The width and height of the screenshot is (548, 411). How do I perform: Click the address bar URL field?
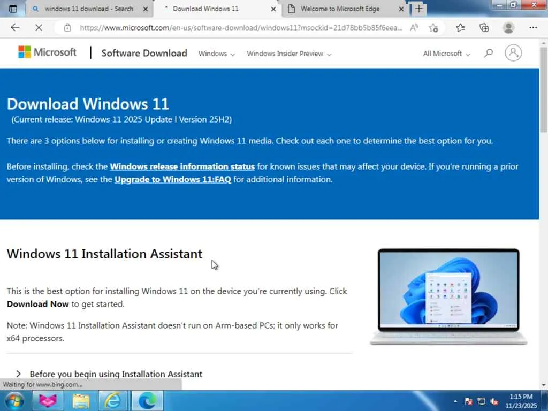(x=240, y=28)
